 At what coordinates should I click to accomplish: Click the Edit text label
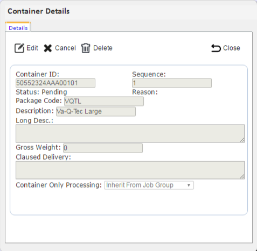point(32,48)
